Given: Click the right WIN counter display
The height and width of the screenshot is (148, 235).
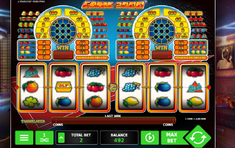Looking at the screenshot, I should tap(162, 55).
